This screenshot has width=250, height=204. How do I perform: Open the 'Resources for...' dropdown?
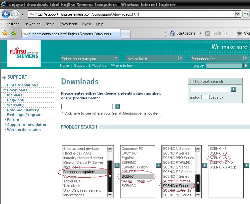coord(219,59)
